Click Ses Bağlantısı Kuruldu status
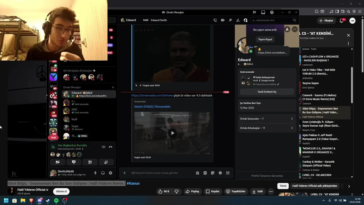Screen dimensions: 364x205 click(x=72, y=145)
